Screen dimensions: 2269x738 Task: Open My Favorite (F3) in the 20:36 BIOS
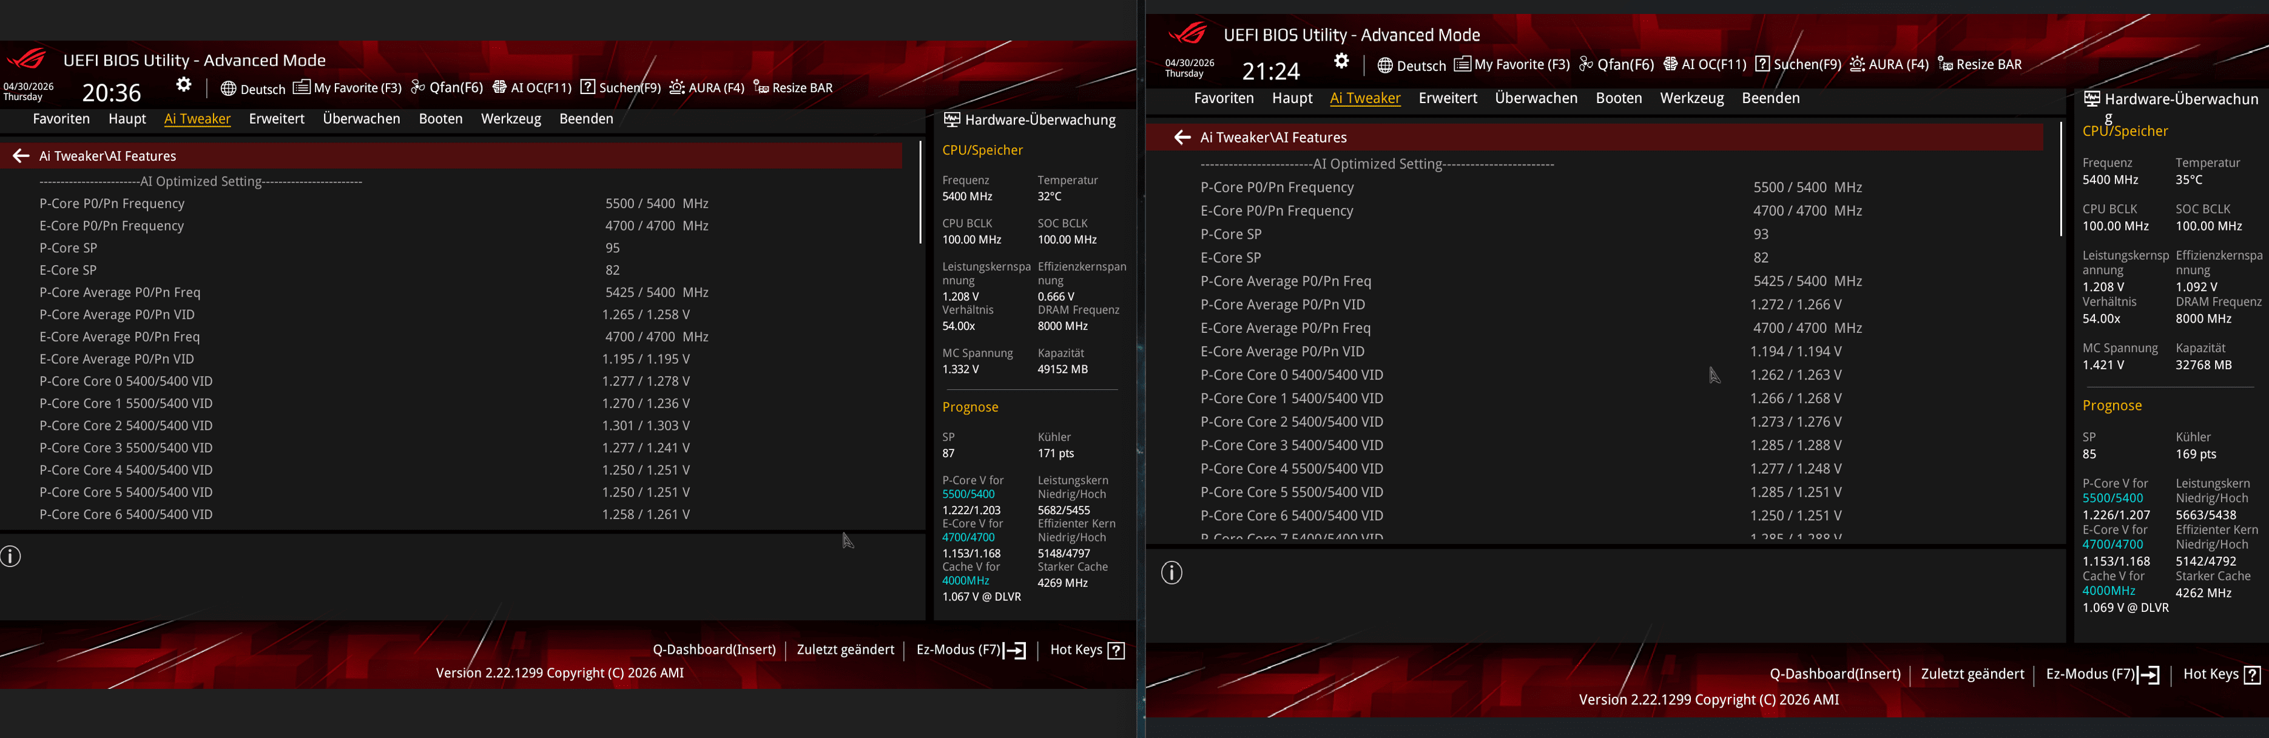tap(347, 88)
